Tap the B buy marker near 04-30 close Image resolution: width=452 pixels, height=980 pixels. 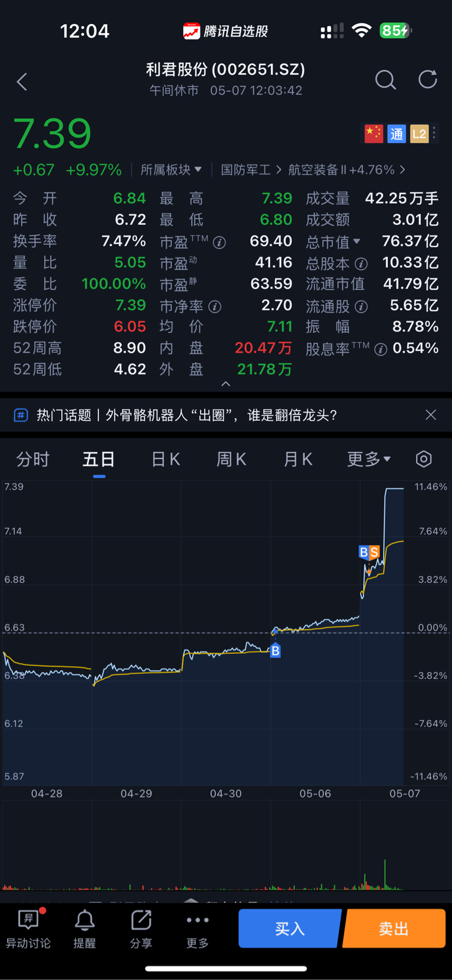pos(275,651)
